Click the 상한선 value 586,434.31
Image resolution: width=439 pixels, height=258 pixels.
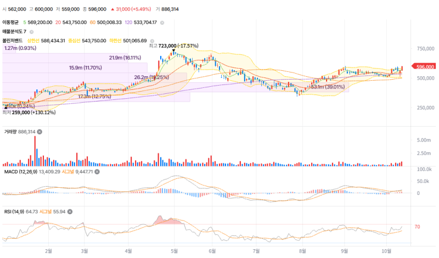53,41
